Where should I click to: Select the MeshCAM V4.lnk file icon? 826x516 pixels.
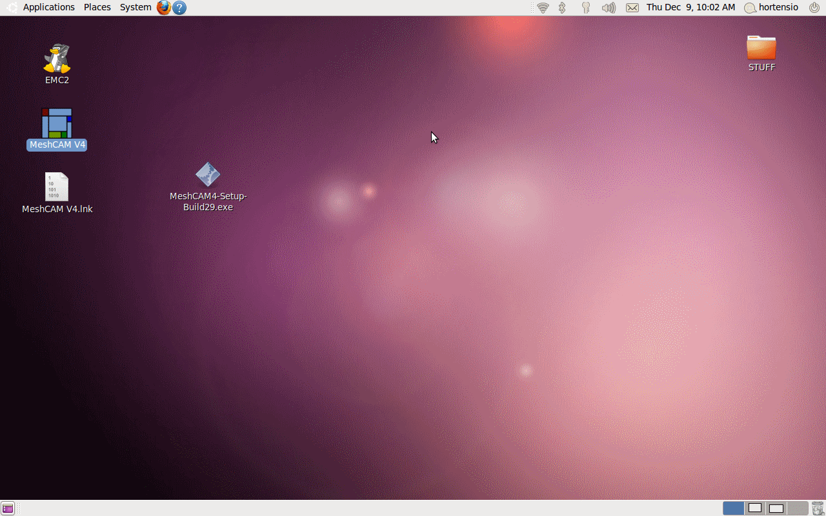[x=57, y=187]
